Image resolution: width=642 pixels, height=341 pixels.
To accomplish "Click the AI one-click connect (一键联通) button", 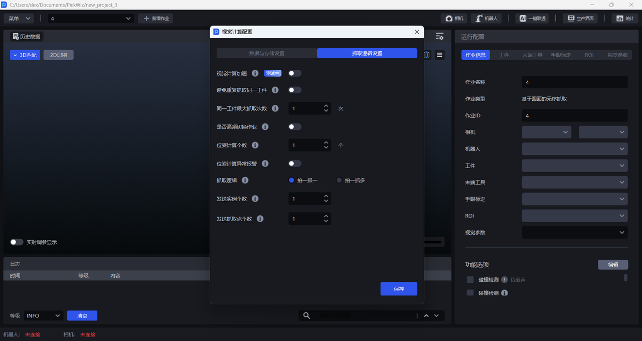I will (x=532, y=19).
